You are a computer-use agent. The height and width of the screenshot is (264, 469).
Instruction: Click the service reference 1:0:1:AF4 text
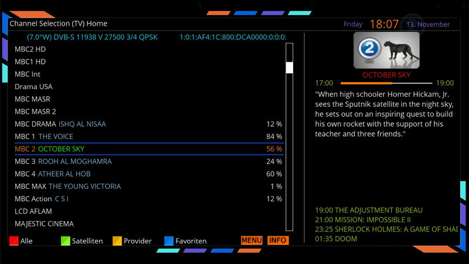tap(233, 37)
